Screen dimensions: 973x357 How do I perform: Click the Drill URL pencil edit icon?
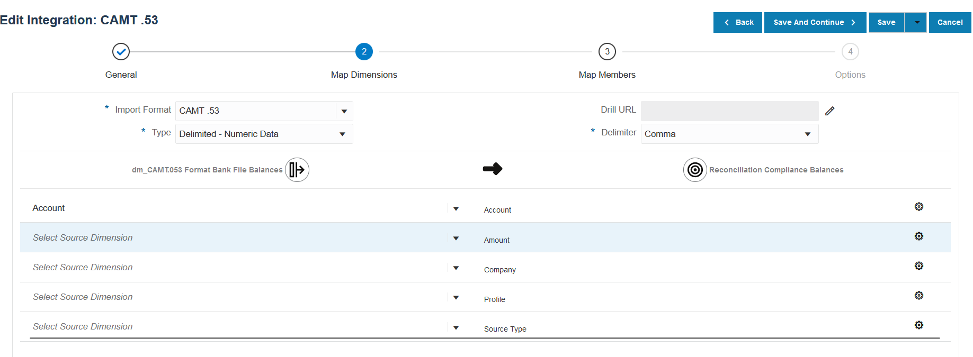click(829, 111)
